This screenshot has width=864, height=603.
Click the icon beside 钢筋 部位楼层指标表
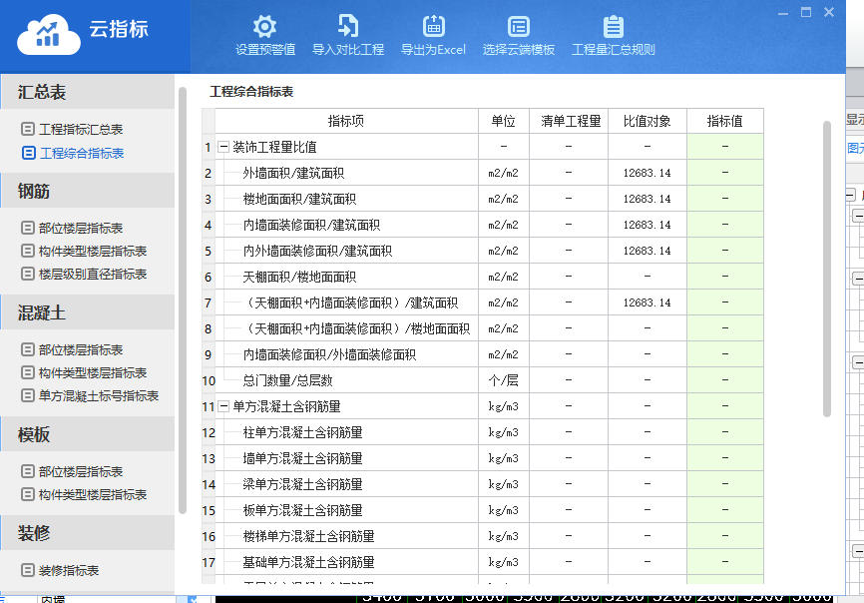pyautogui.click(x=28, y=228)
